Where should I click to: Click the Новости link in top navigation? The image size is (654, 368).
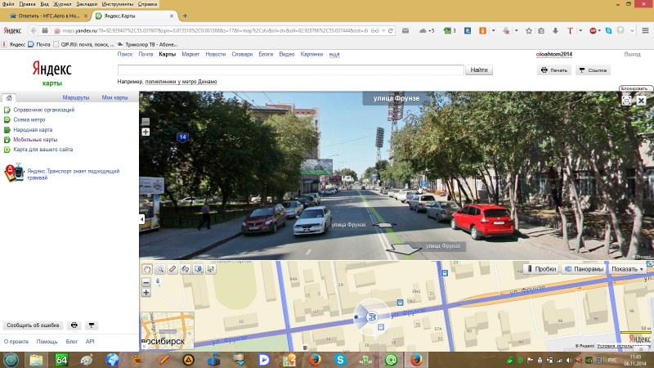(x=215, y=54)
